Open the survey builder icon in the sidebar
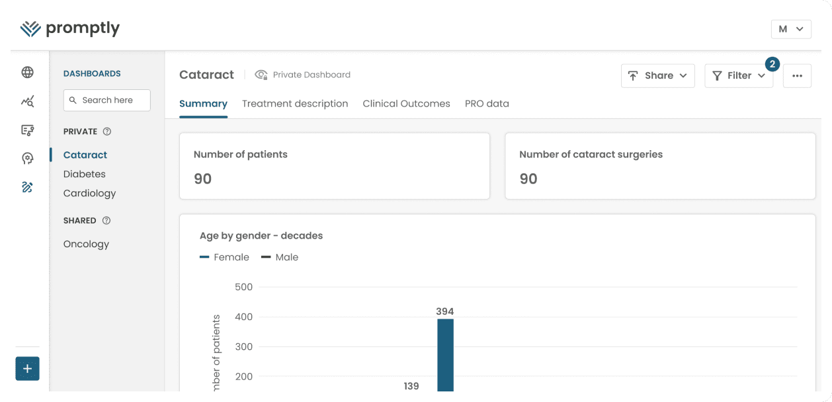Viewport: 832px width, 402px height. 27,130
